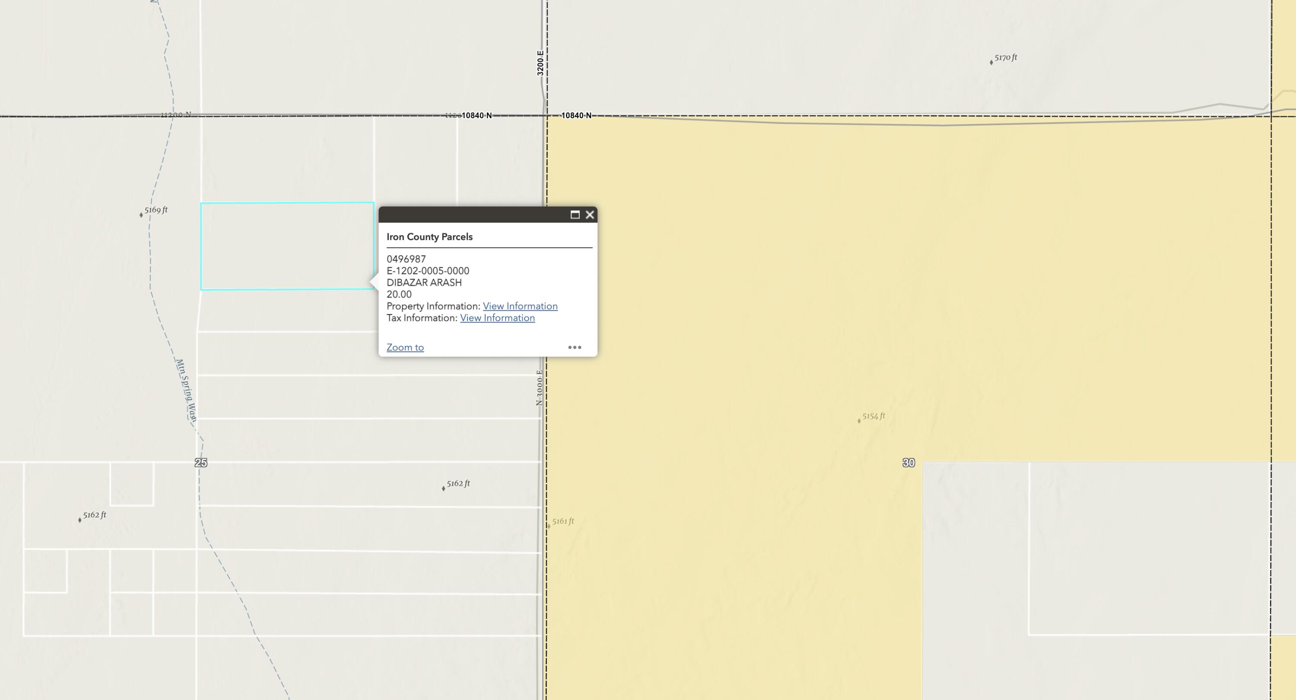Click the Zoom to link
This screenshot has height=700, width=1296.
click(405, 347)
